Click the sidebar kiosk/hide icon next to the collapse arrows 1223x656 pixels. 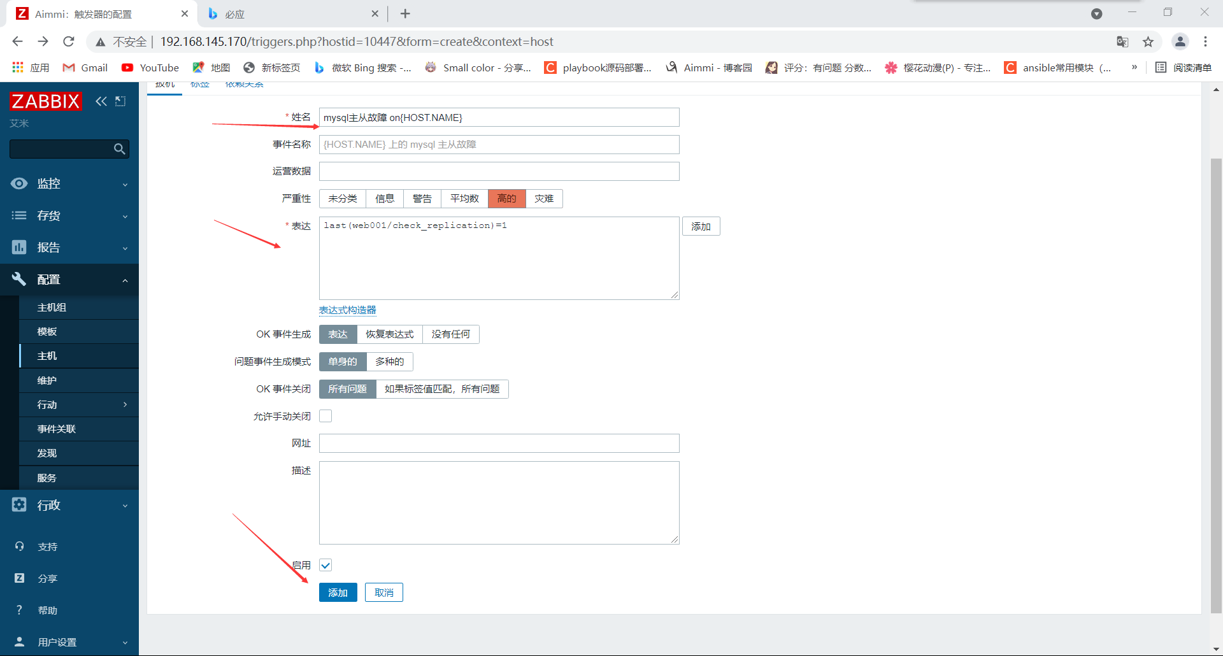coord(120,101)
